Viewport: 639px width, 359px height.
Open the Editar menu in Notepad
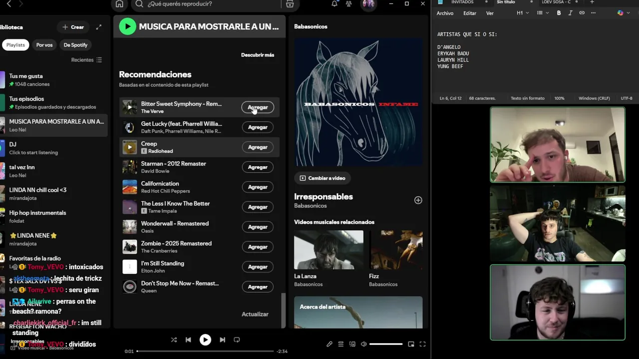click(x=470, y=13)
